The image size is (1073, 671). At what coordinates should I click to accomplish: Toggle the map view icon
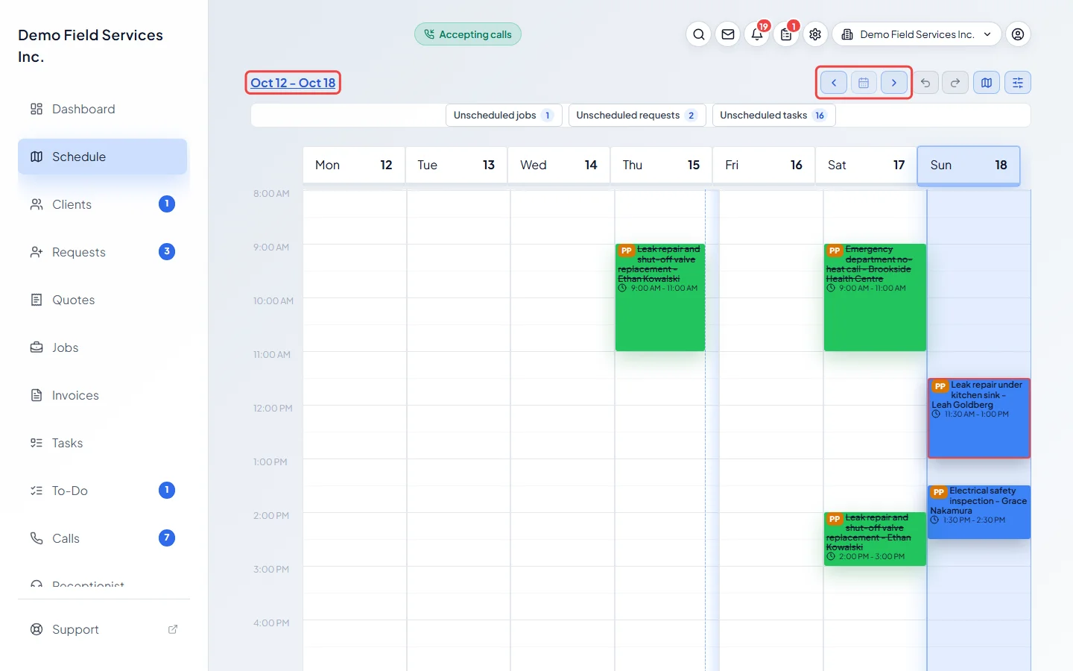[x=987, y=83]
